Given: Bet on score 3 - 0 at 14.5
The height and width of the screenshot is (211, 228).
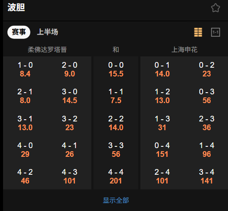Looking at the screenshot, I should tap(69, 96).
